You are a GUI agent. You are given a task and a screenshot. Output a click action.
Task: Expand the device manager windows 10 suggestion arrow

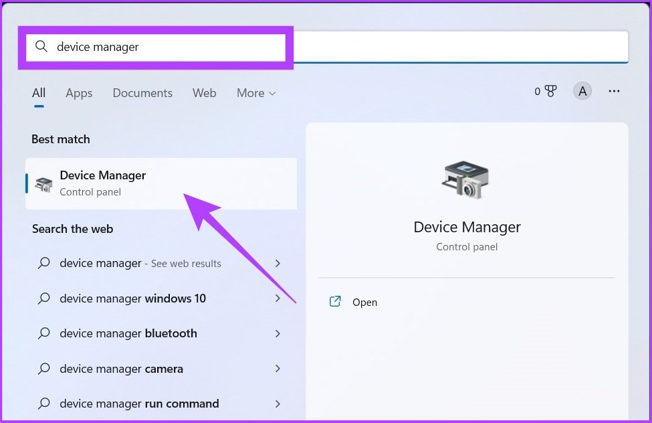coord(278,299)
